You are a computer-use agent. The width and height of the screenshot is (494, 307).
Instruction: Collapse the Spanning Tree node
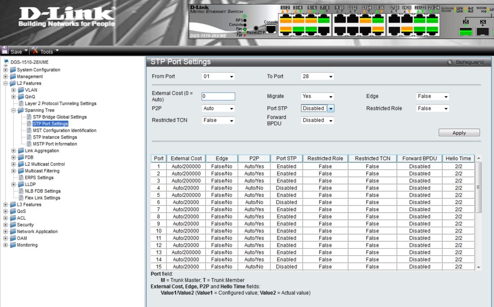click(13, 110)
